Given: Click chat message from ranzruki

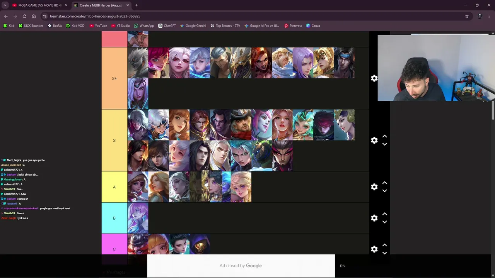Looking at the screenshot, I should point(11,203).
